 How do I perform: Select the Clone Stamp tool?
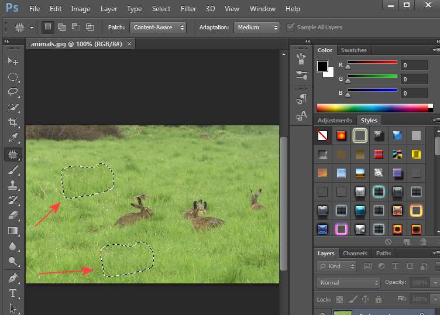12,184
